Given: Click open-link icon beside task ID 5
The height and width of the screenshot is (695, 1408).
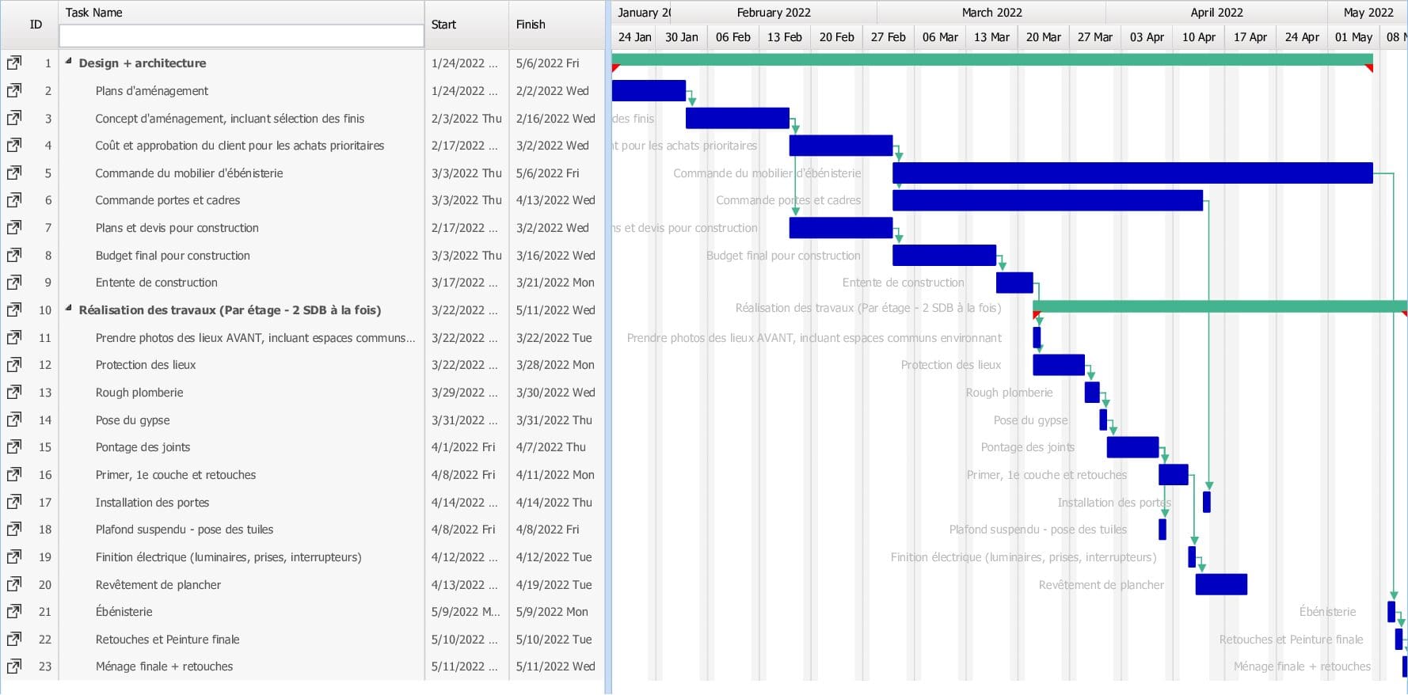Looking at the screenshot, I should 14,173.
